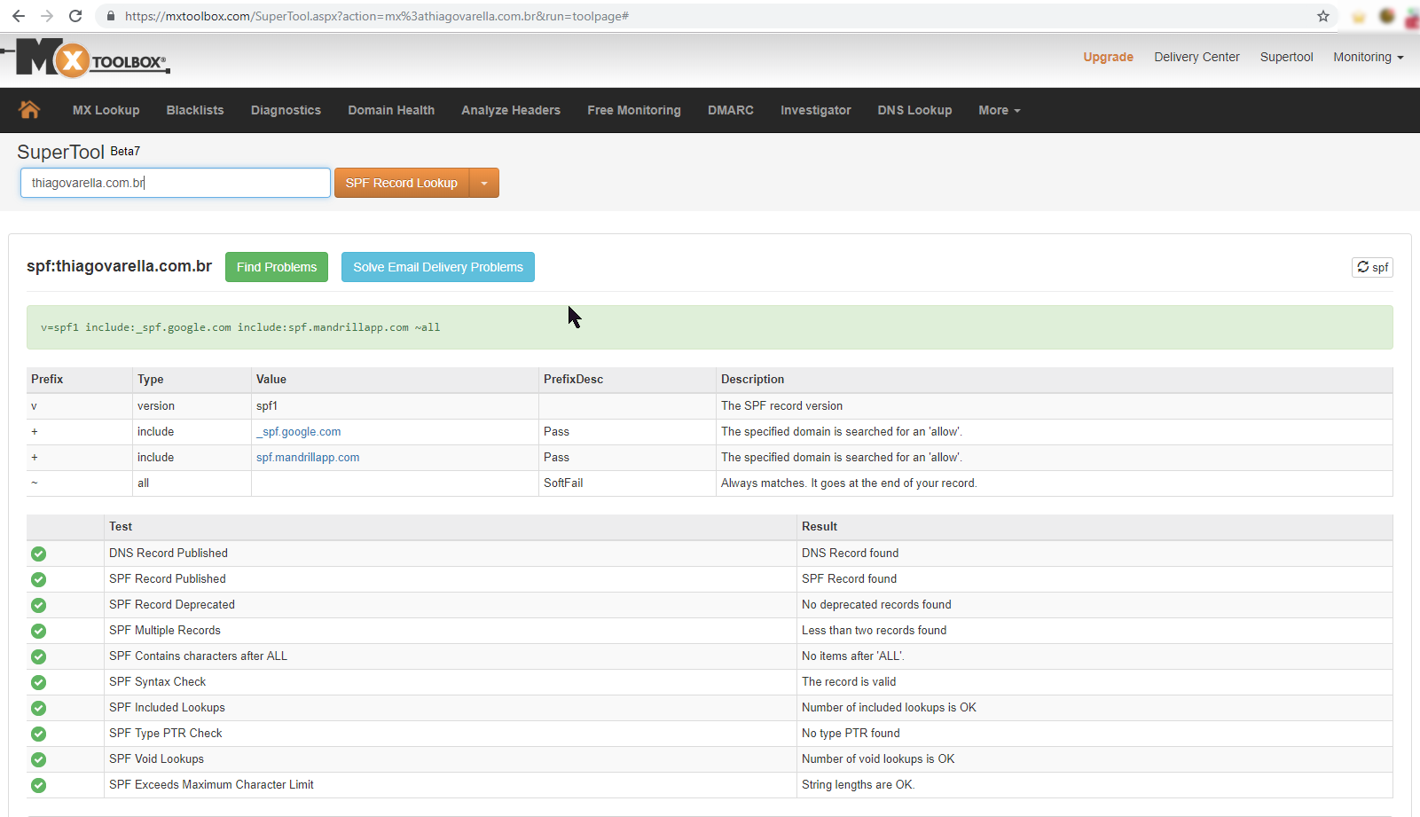Click the 'Always matches' description text
This screenshot has height=817, width=1420.
tap(849, 483)
